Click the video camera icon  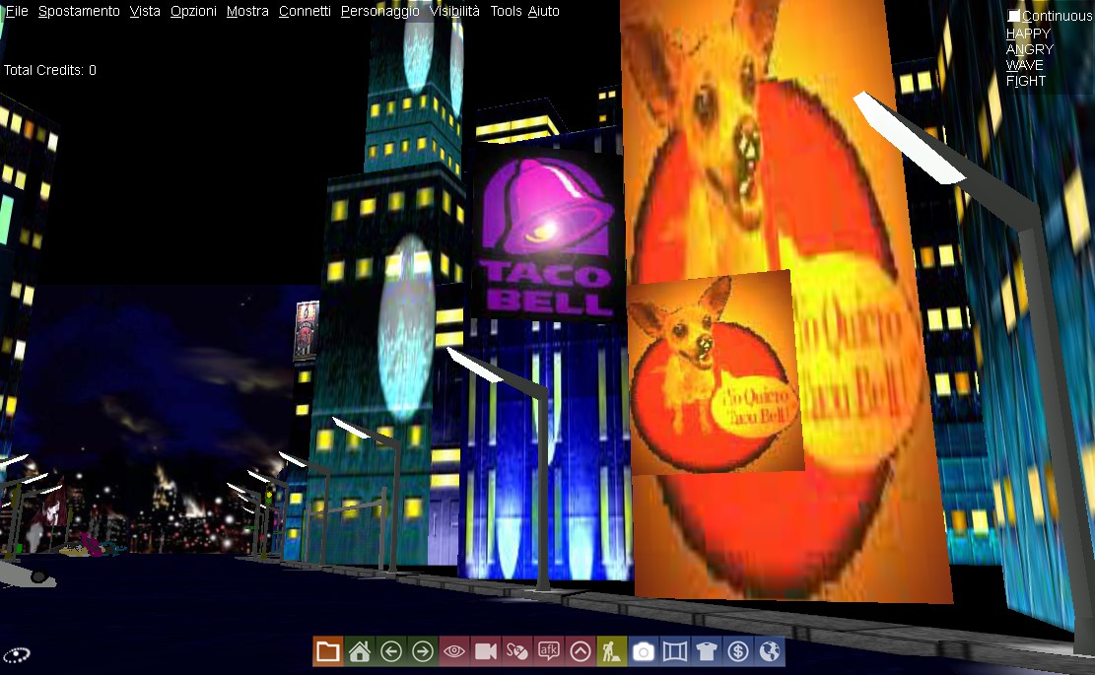(x=486, y=651)
